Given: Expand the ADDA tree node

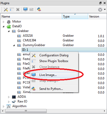Looking at the screenshot, I should (9, 97).
